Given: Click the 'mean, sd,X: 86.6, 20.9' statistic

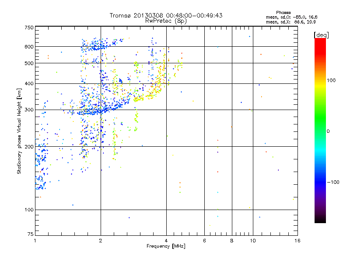Looking at the screenshot, I should [290, 22].
